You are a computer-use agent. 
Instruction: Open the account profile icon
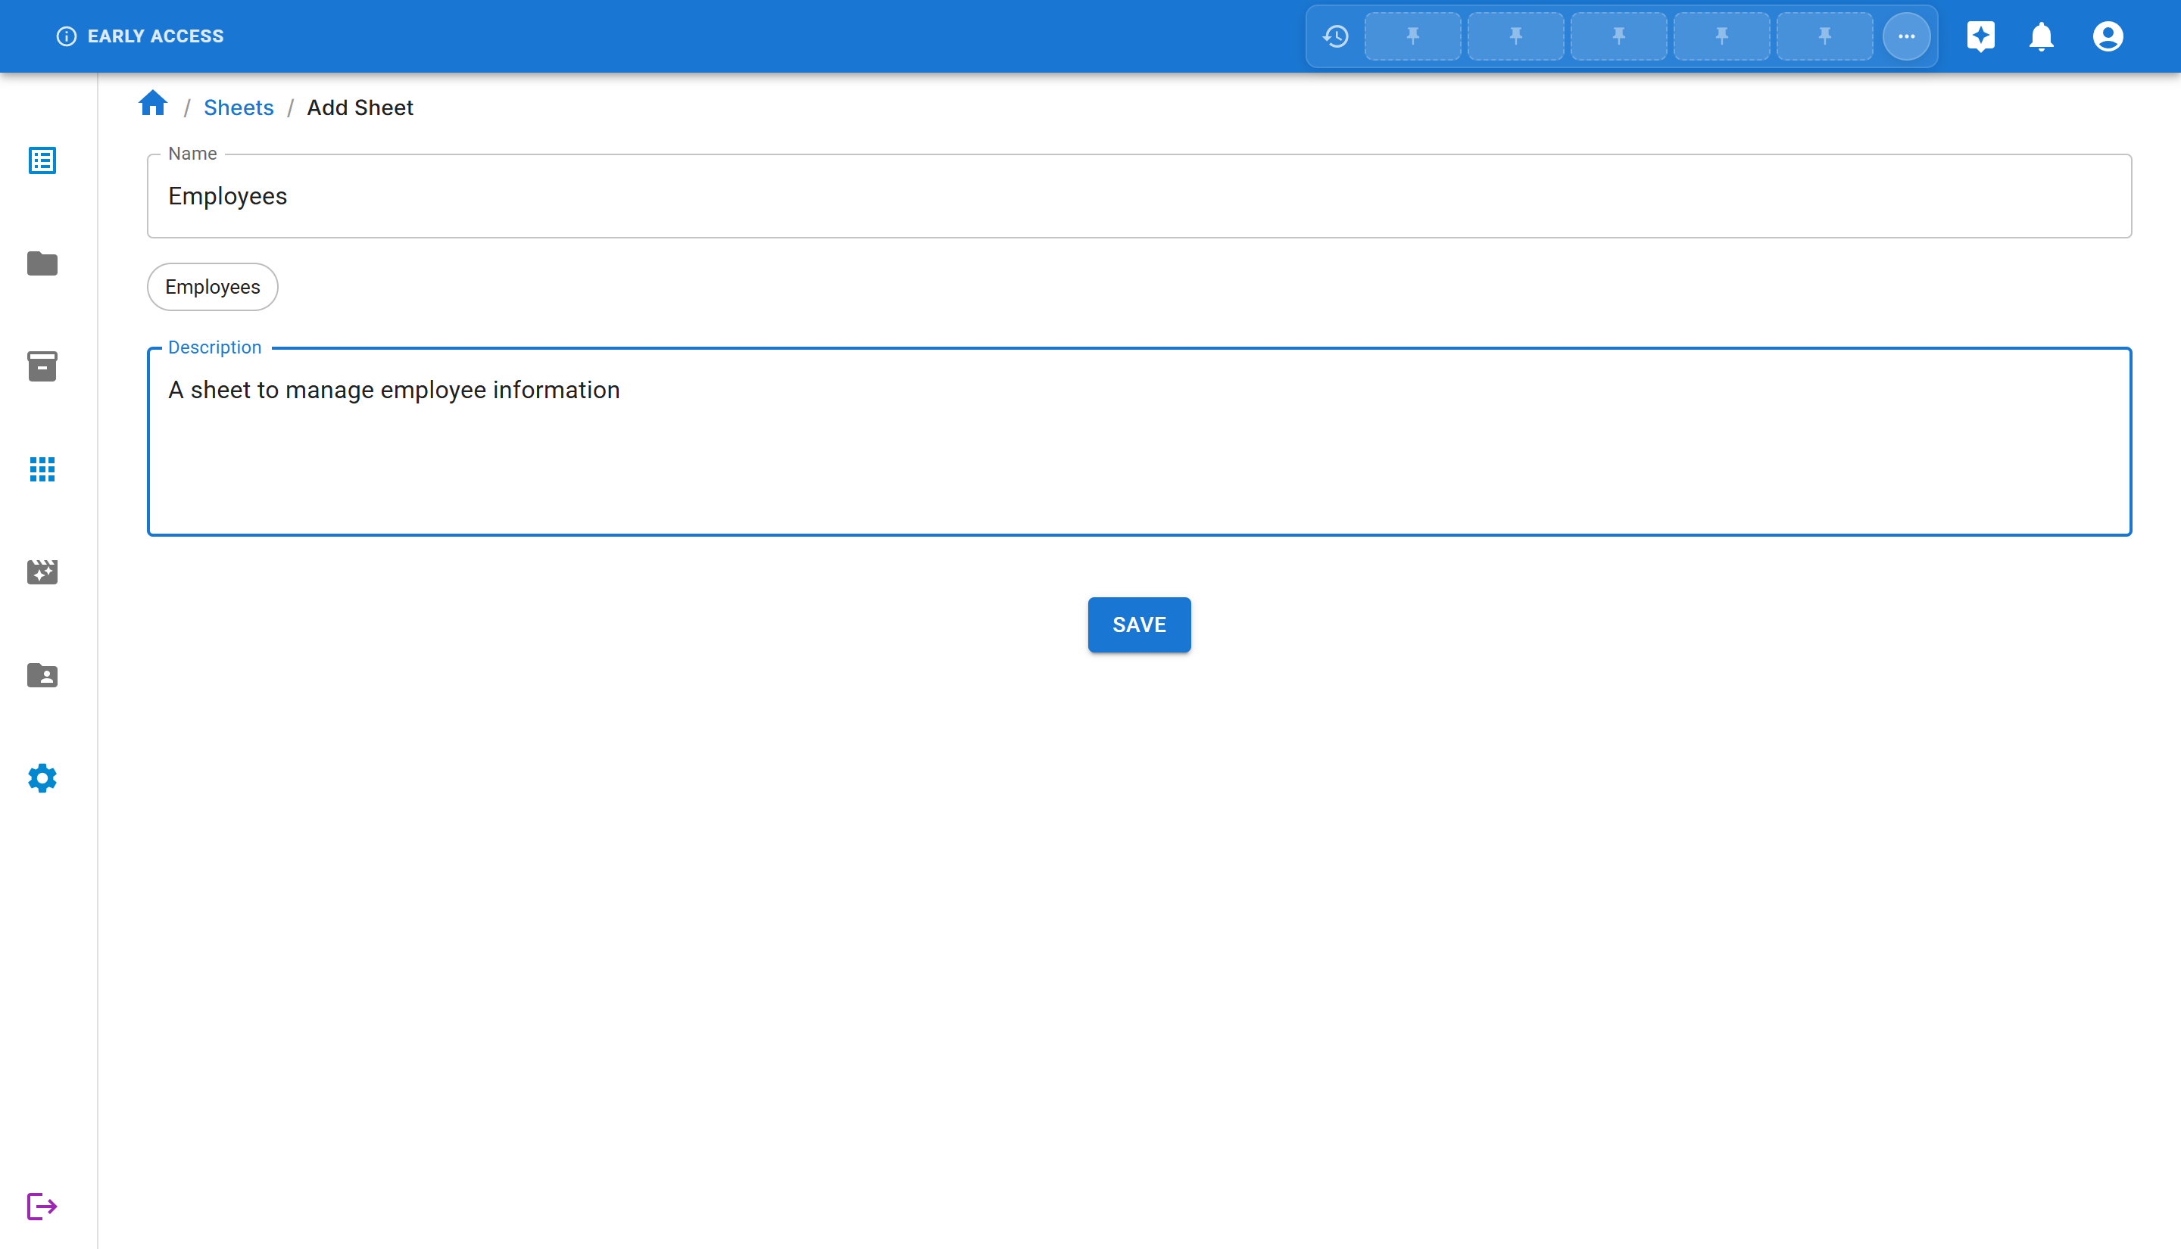point(2108,36)
